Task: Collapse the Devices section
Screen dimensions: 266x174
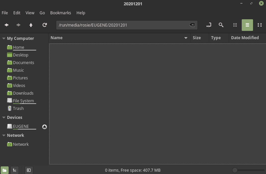Action: coord(4,118)
